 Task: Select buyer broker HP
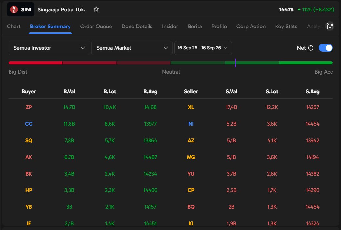[x=29, y=190]
